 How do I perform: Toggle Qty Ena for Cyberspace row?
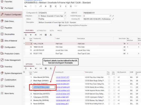[114, 97]
